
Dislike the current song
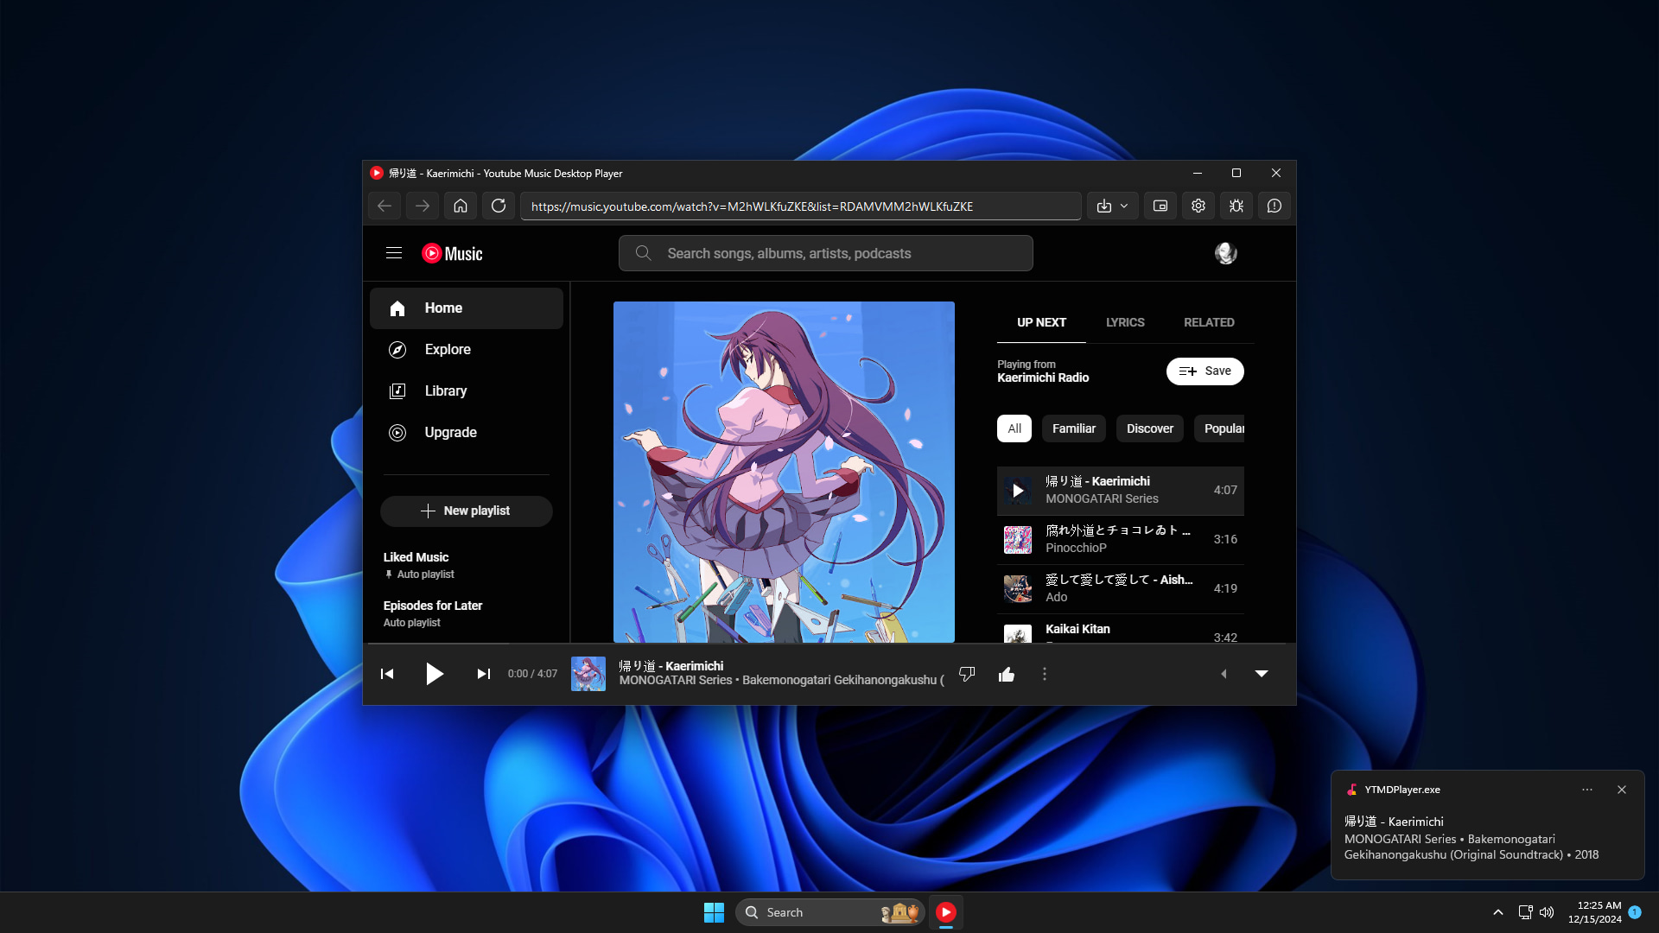(x=967, y=674)
